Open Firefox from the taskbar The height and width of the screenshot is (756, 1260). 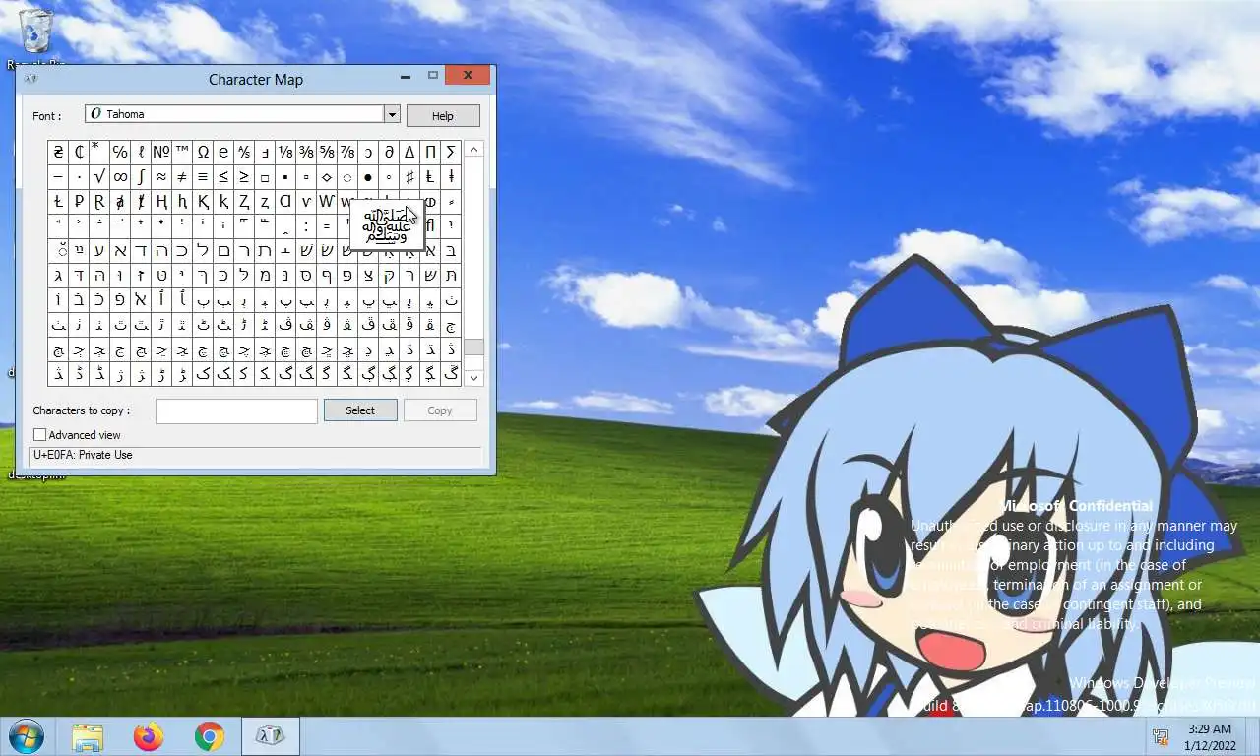pos(149,736)
